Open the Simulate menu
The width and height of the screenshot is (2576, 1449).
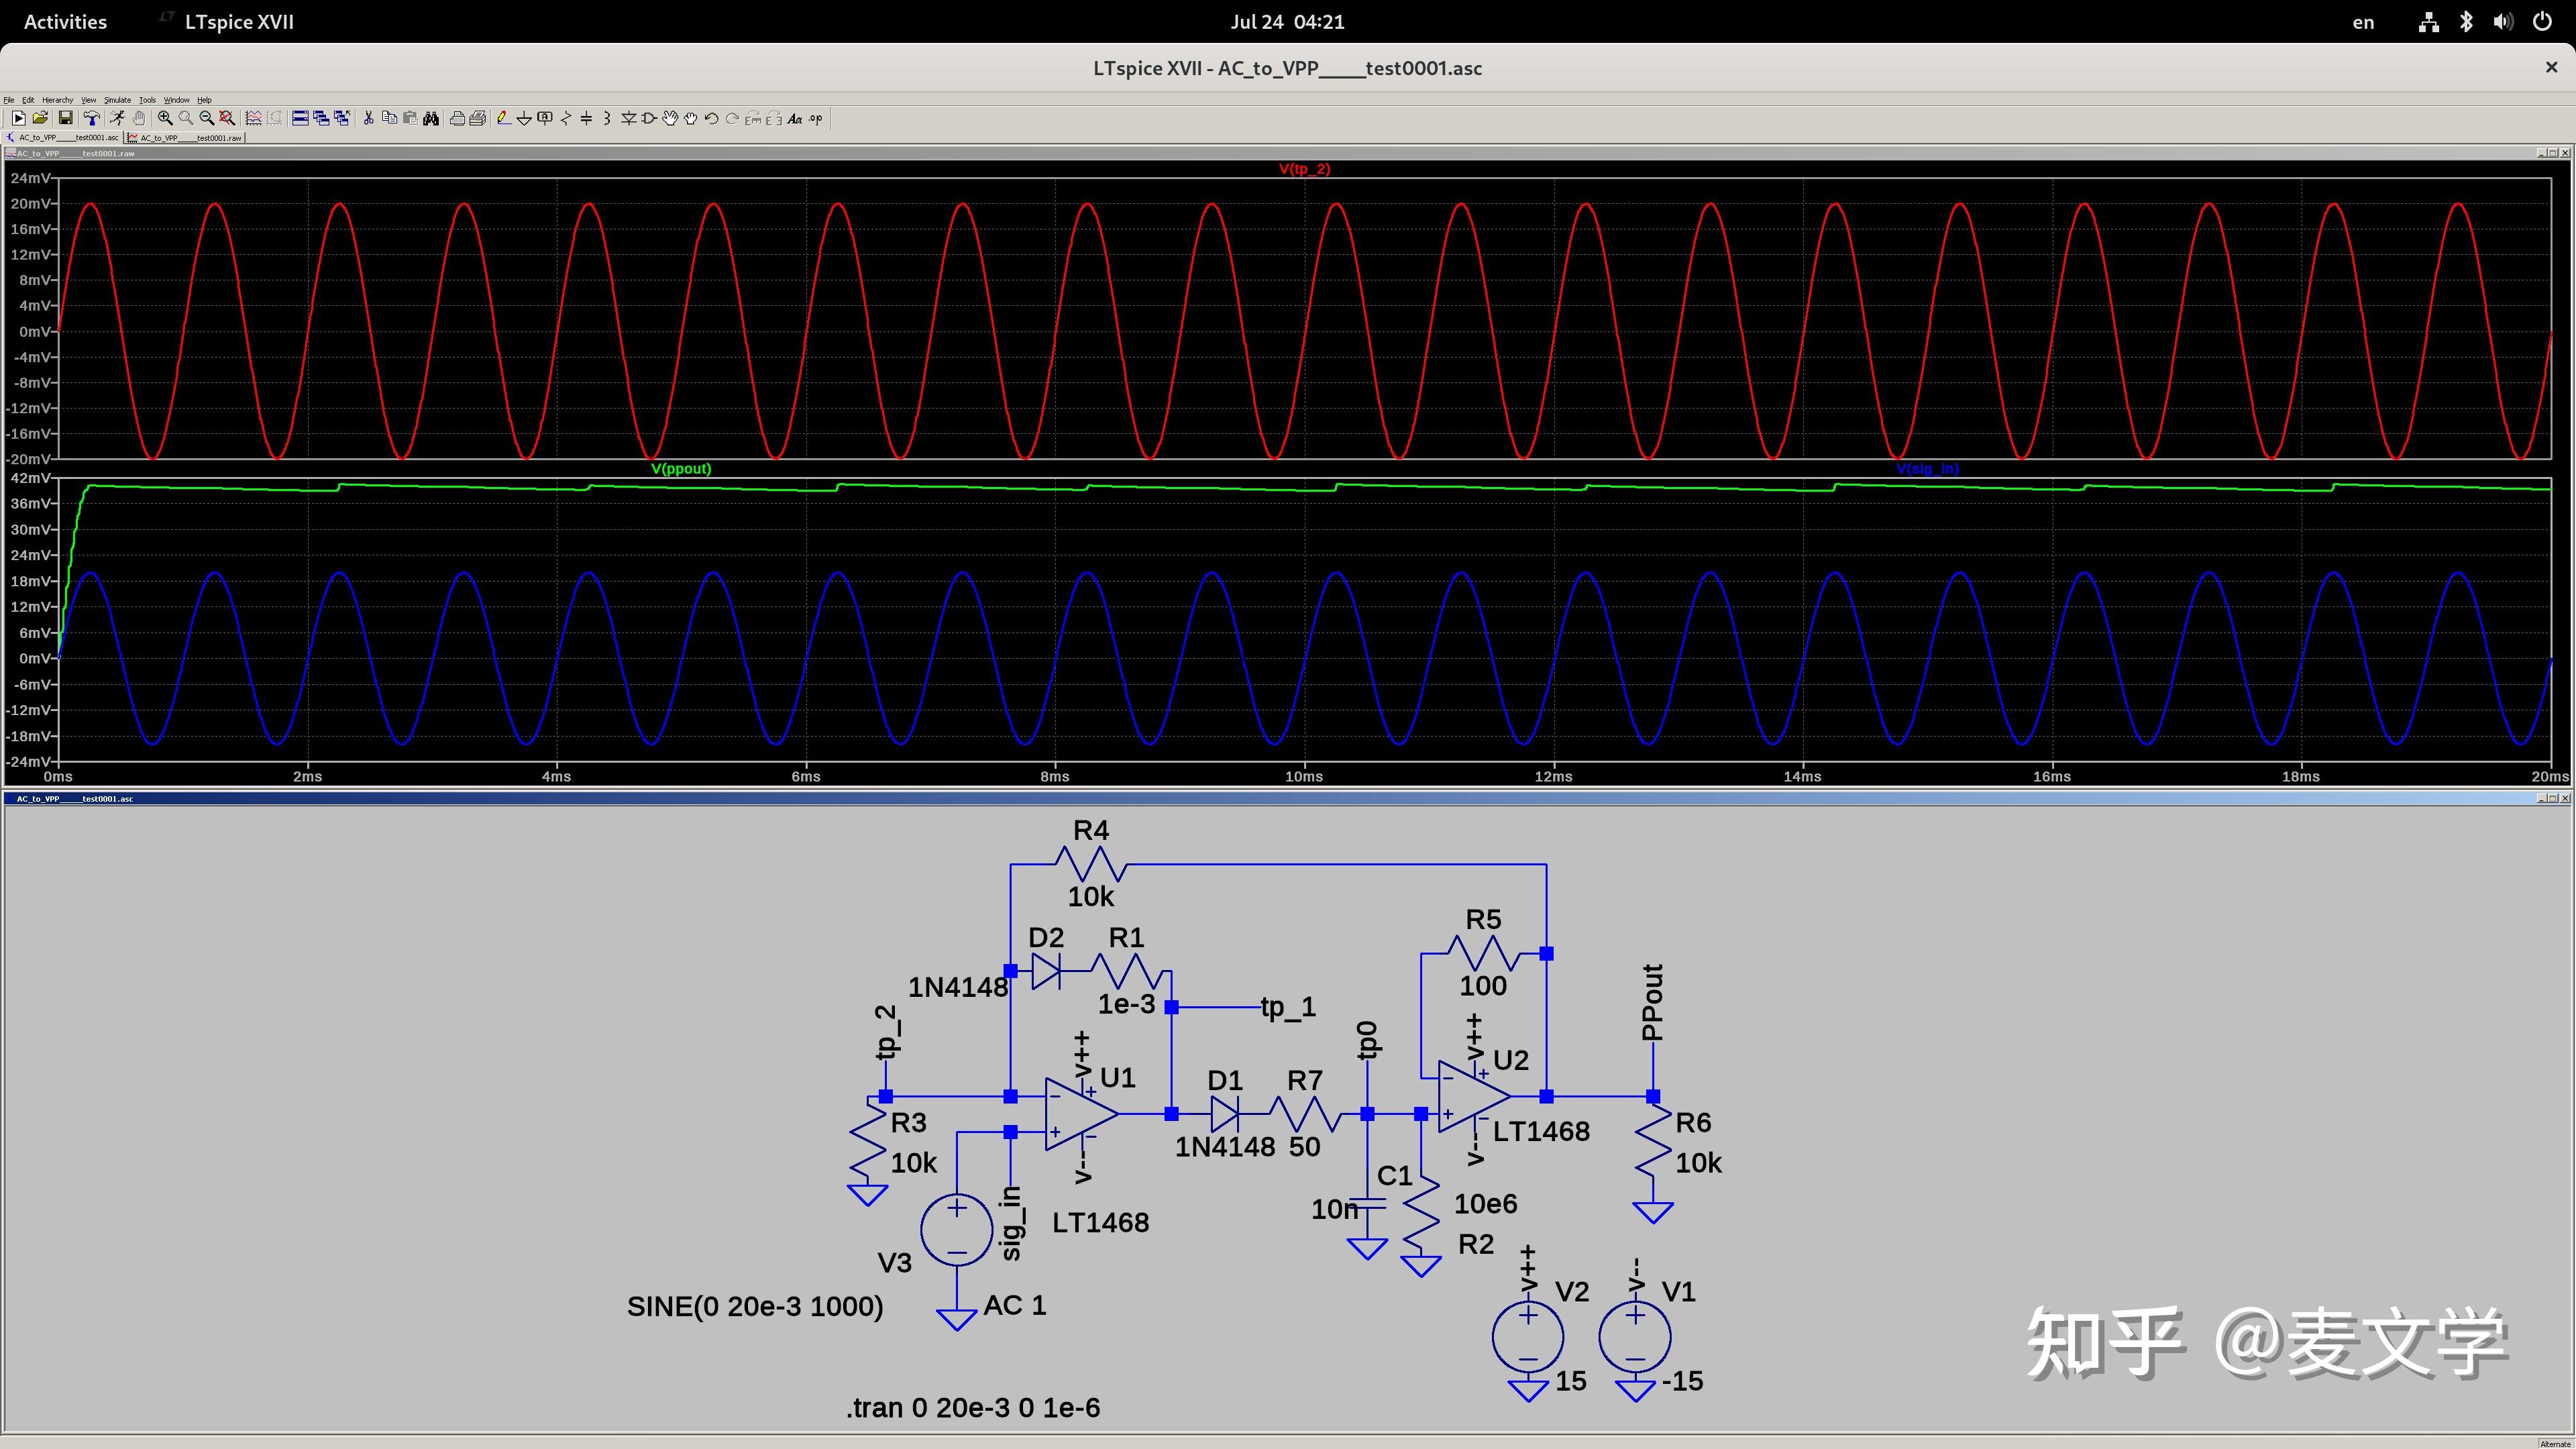click(117, 100)
